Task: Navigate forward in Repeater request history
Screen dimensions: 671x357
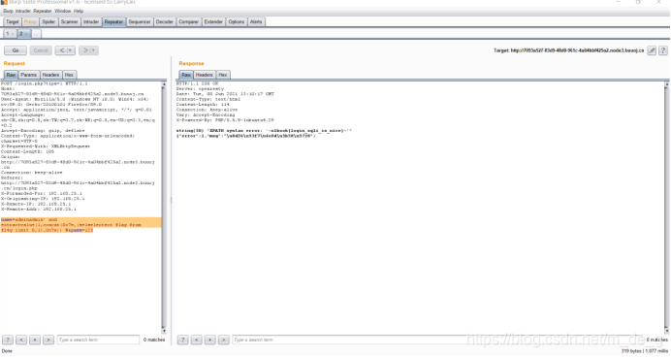Action: [85, 50]
